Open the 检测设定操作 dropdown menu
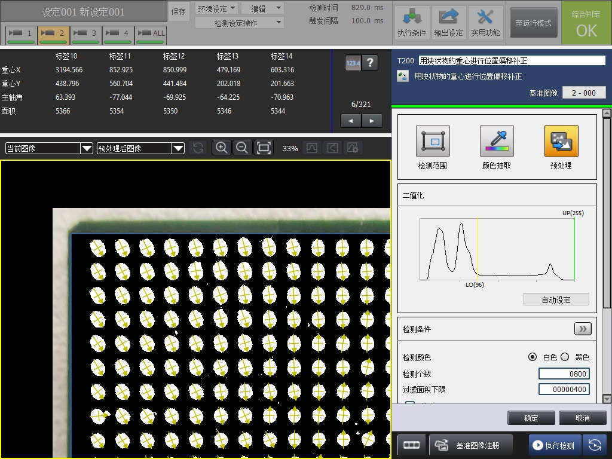 240,23
